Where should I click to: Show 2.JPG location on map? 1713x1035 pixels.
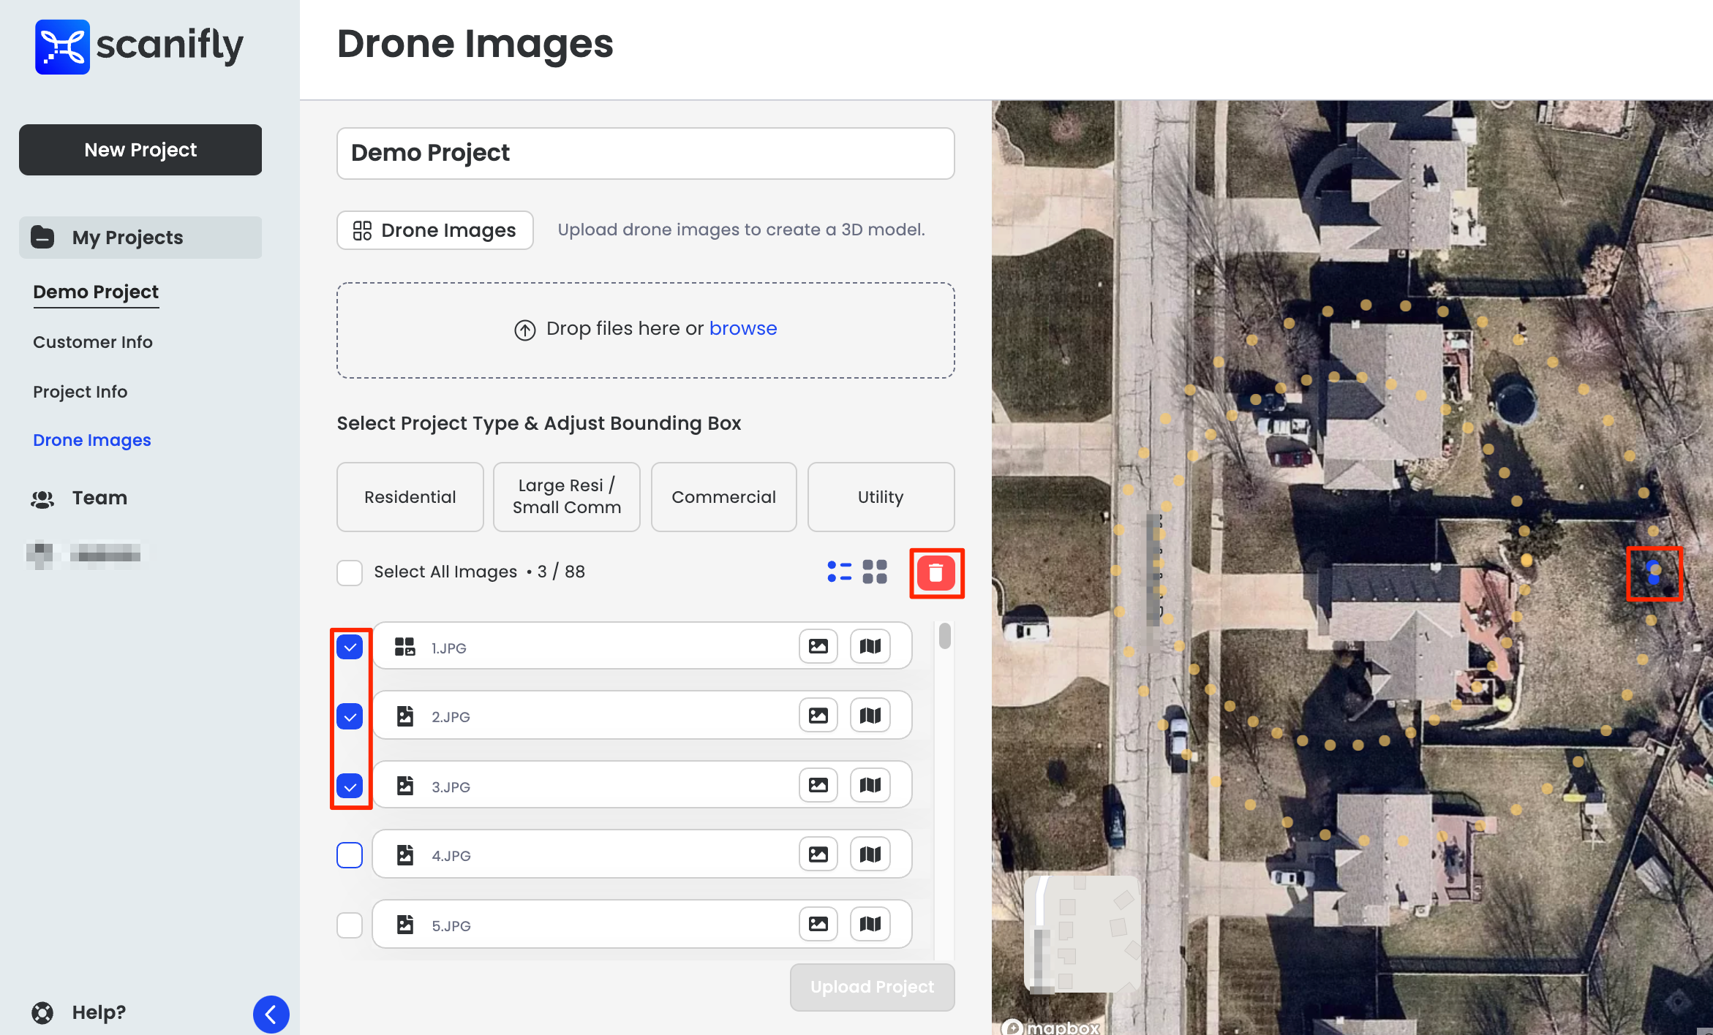point(870,716)
